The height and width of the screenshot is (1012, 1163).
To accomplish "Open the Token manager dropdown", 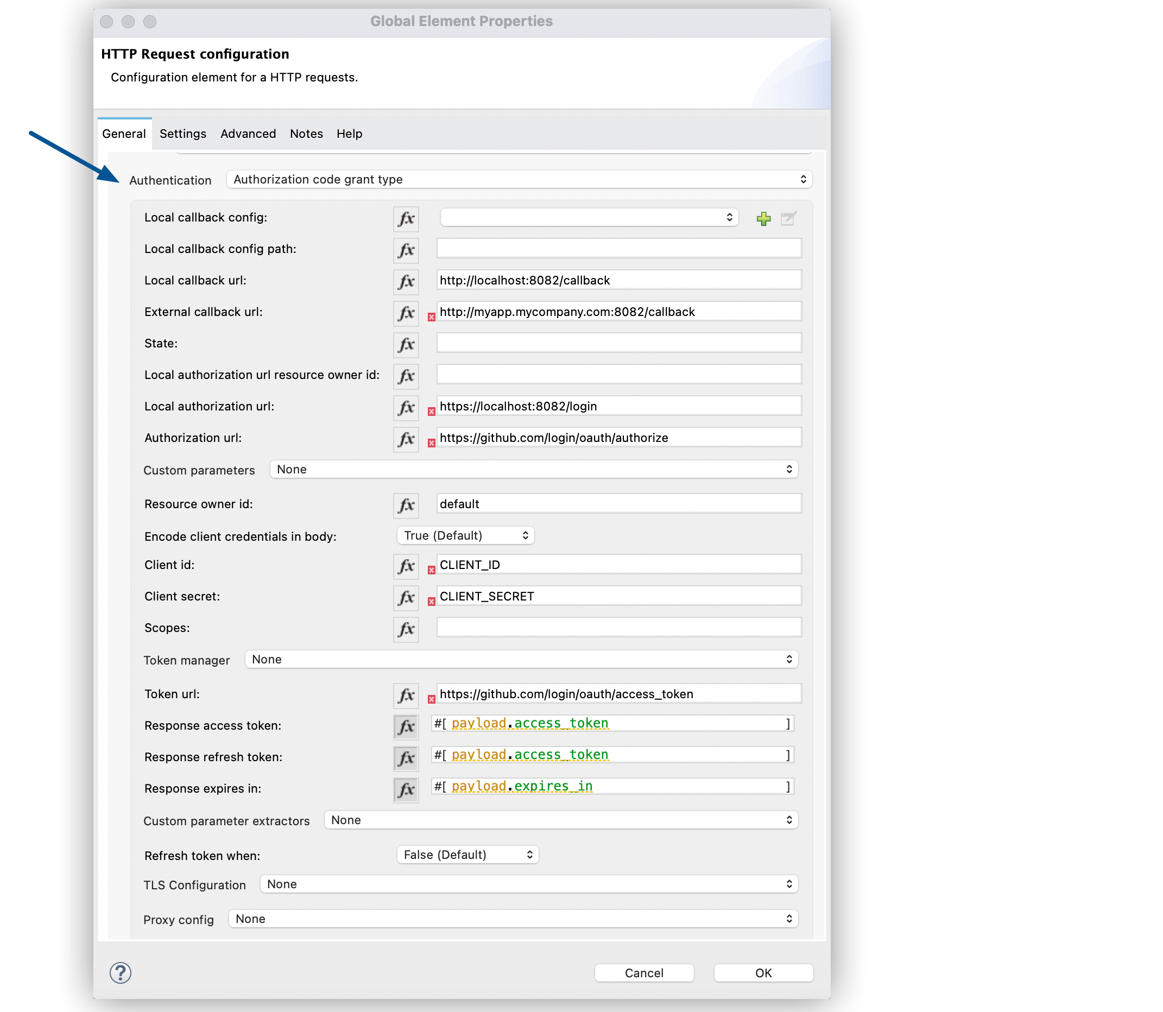I will pos(521,659).
